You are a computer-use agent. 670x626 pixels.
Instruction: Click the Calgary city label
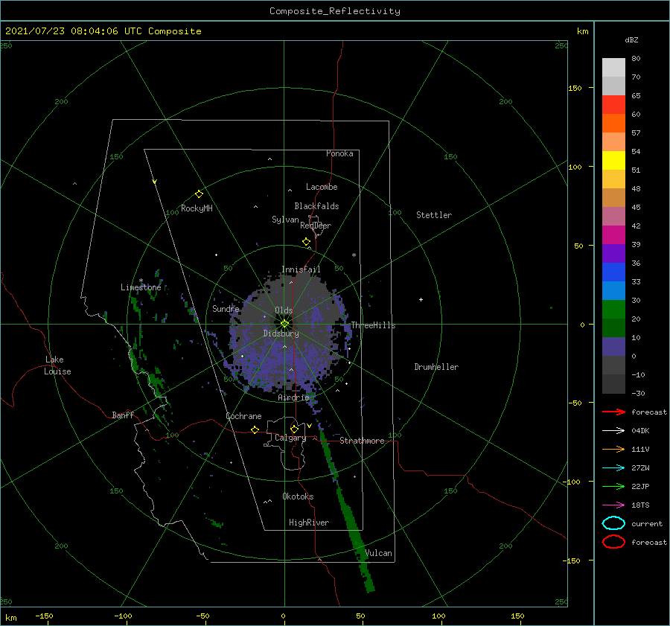click(x=290, y=438)
